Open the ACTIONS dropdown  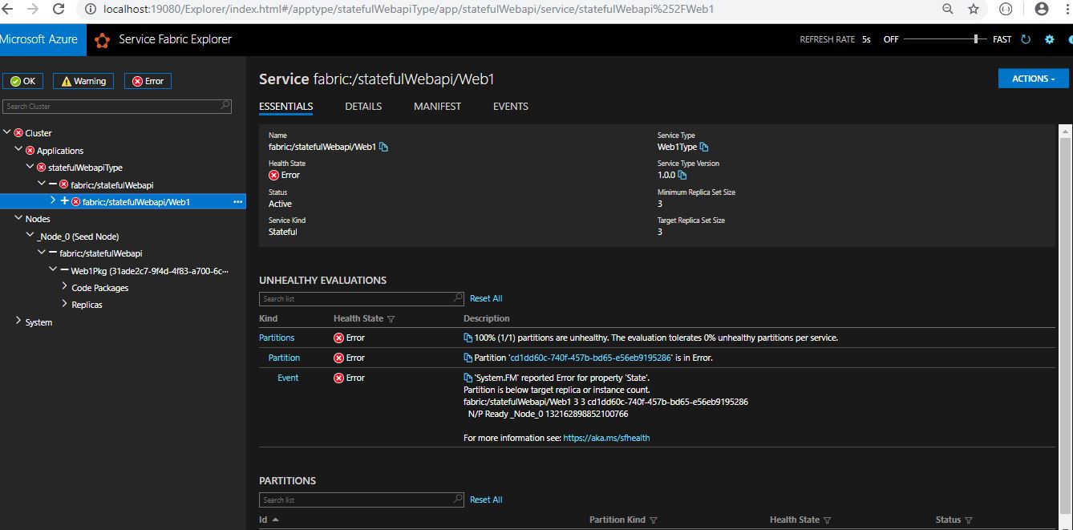click(1033, 78)
